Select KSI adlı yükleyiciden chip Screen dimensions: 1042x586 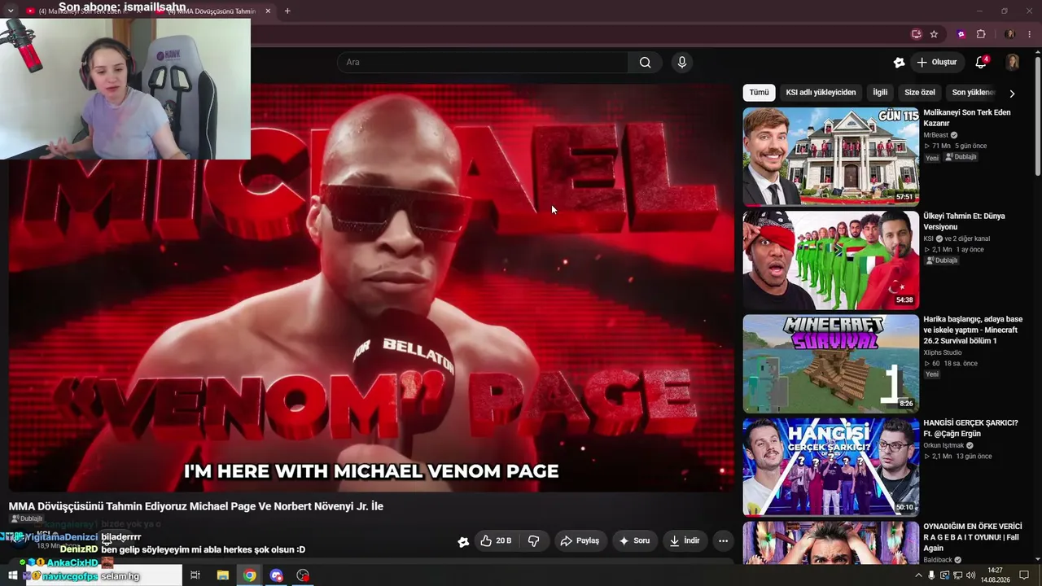(x=821, y=93)
